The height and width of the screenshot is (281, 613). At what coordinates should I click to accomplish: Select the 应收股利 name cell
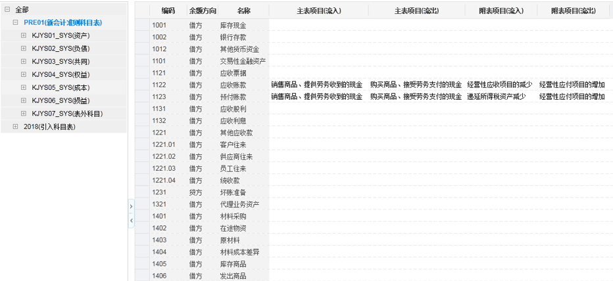(243, 108)
